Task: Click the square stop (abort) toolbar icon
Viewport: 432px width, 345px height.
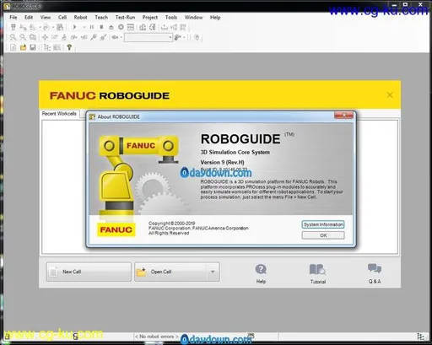Action: 101,27
